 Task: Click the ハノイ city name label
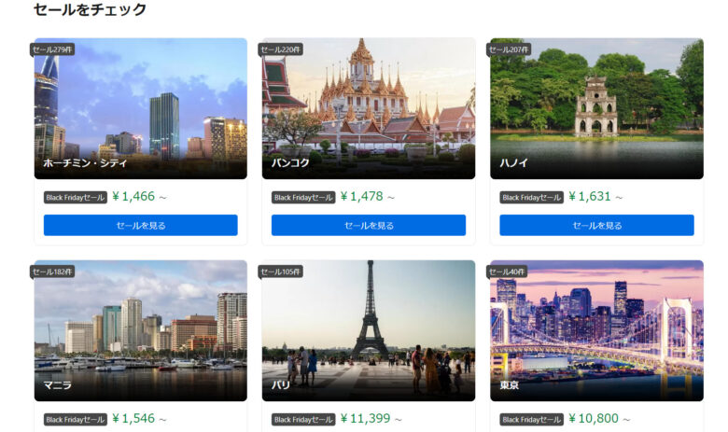[514, 163]
